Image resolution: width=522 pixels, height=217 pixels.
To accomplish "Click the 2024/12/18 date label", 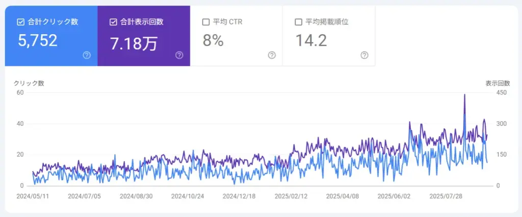I will [x=238, y=196].
